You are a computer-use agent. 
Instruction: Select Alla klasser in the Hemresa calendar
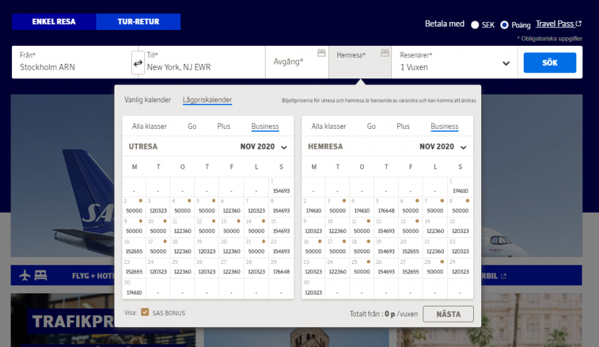(x=329, y=126)
